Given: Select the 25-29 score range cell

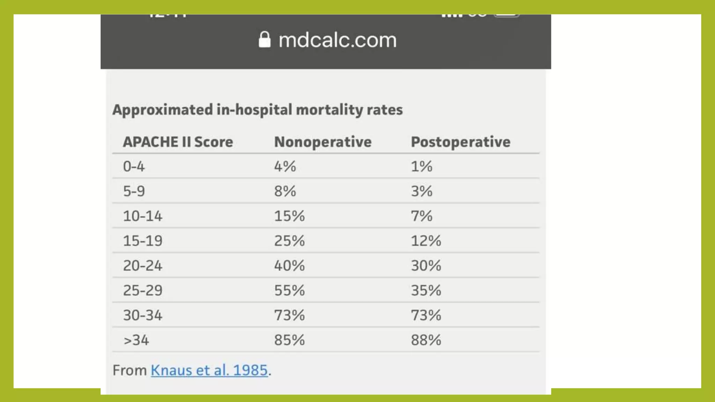Looking at the screenshot, I should tap(142, 290).
